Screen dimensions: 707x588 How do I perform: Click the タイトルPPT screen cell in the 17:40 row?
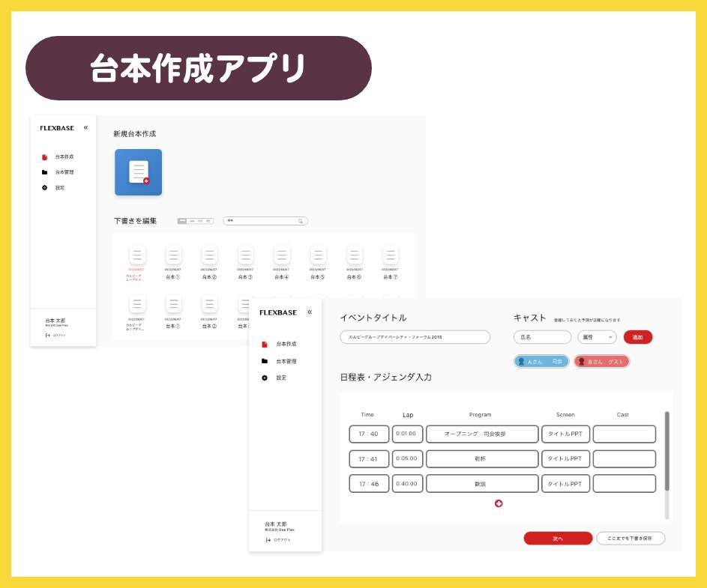[x=565, y=434]
